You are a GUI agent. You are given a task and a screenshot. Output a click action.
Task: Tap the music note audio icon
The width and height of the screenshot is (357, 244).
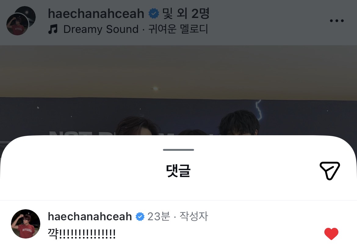point(53,29)
